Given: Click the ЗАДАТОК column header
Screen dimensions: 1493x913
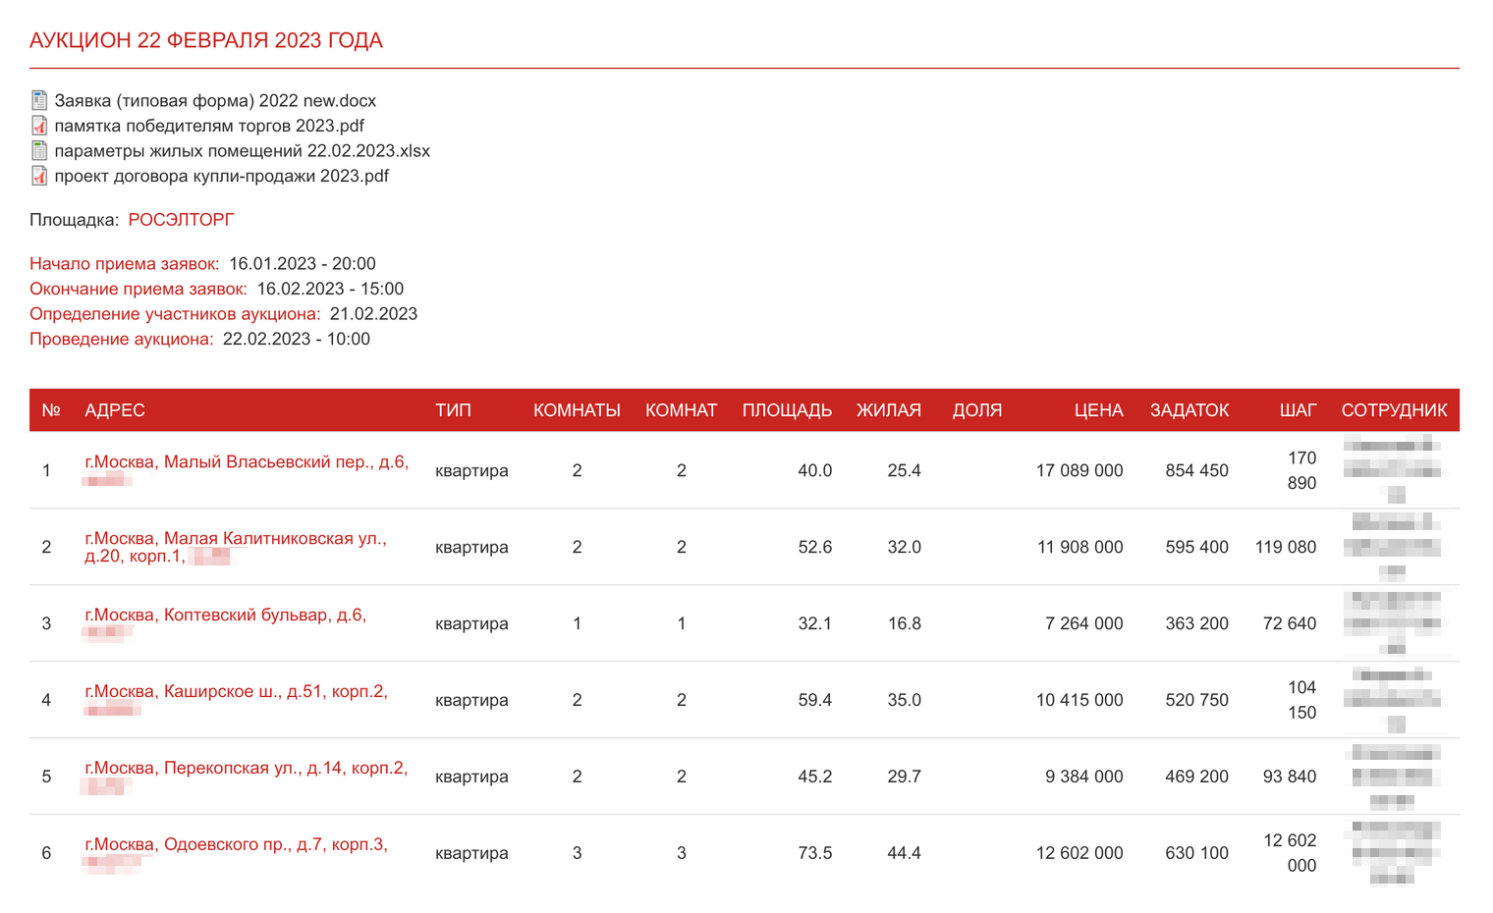Looking at the screenshot, I should pyautogui.click(x=1189, y=410).
